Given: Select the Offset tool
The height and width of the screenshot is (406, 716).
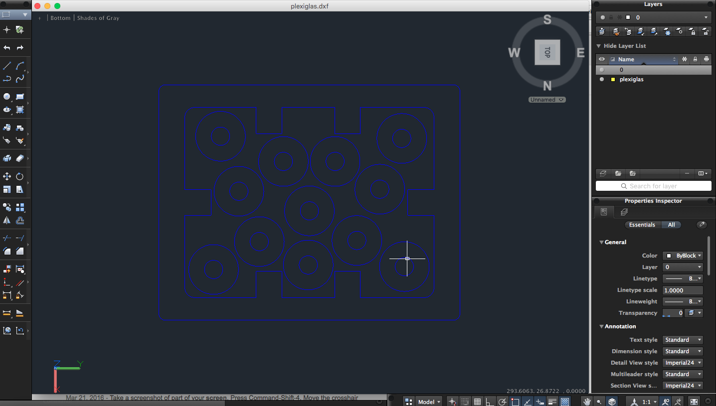Looking at the screenshot, I should (x=20, y=220).
